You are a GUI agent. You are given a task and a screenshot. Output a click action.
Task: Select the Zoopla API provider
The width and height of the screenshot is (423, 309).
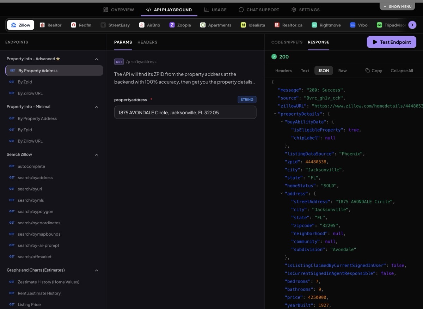(180, 25)
